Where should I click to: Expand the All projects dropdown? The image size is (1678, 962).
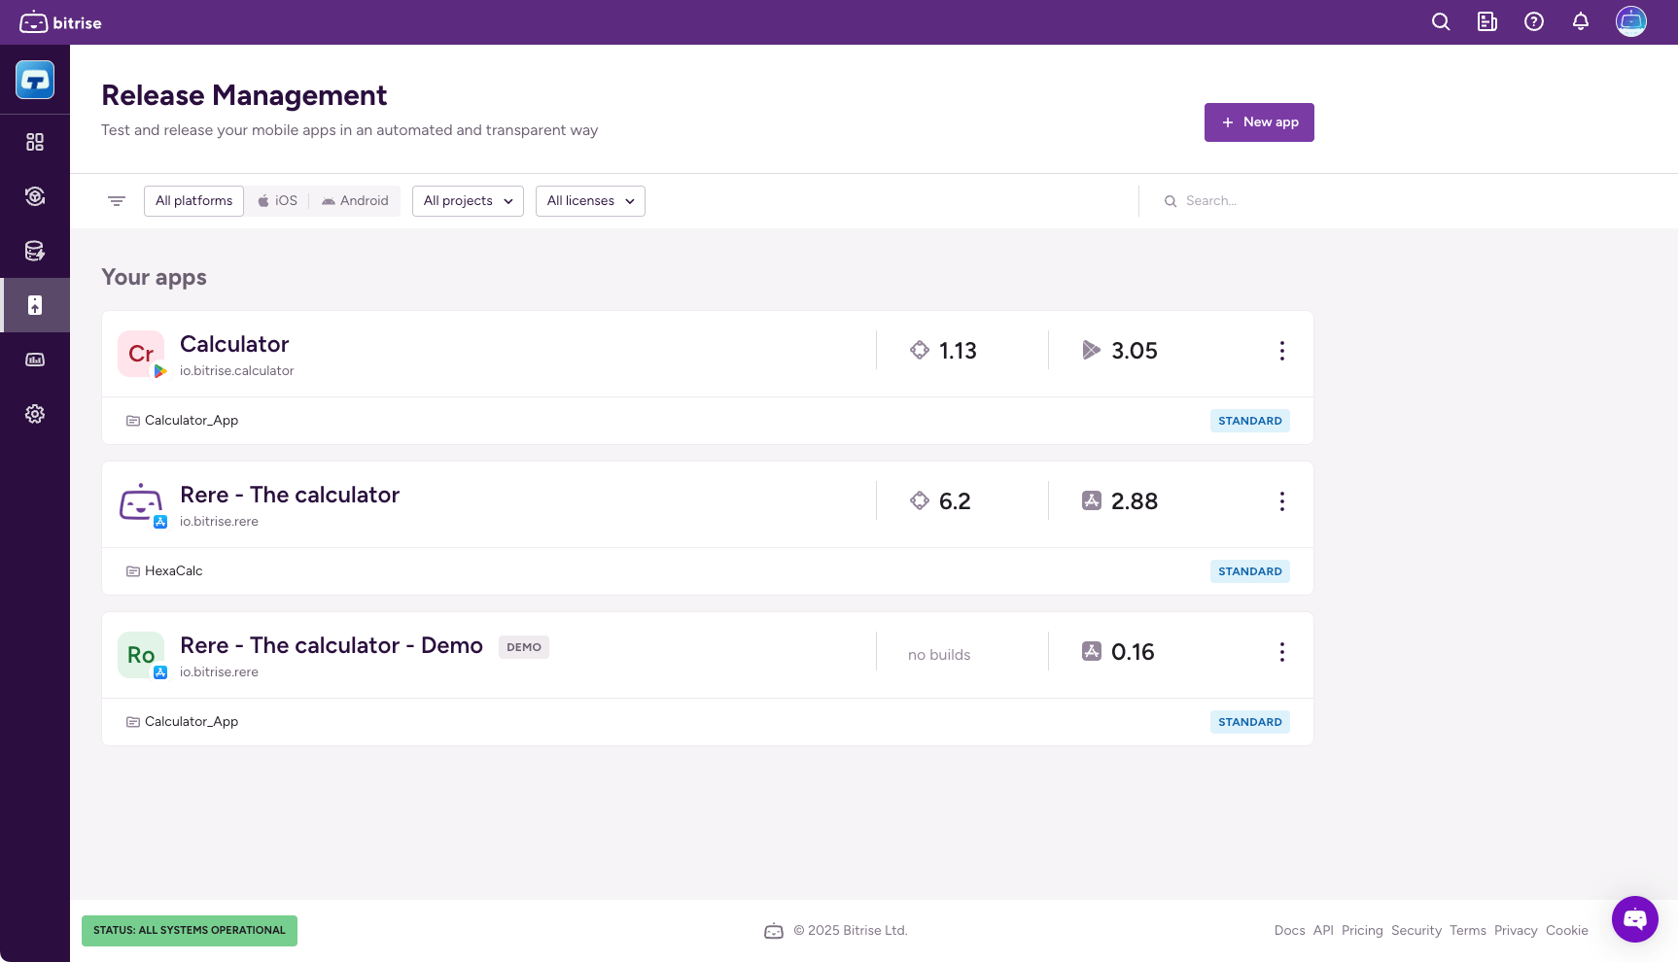pyautogui.click(x=468, y=201)
